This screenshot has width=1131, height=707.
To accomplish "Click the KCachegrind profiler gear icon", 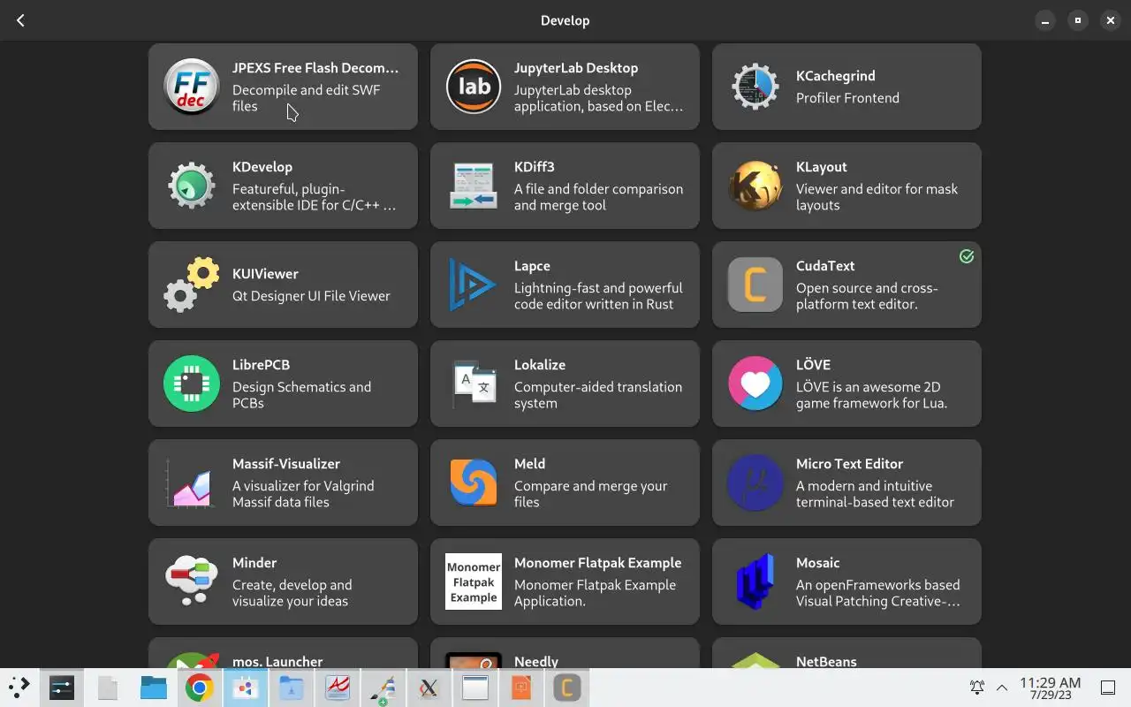I will pos(755,87).
